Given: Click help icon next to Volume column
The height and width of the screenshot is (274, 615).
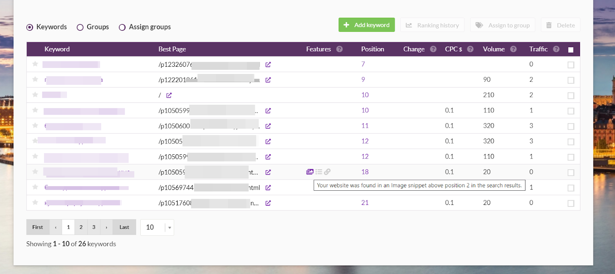Looking at the screenshot, I should click(513, 49).
